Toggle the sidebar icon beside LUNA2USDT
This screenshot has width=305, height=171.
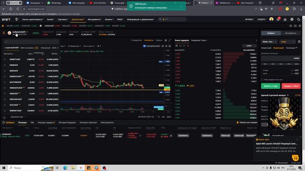click(x=3, y=33)
